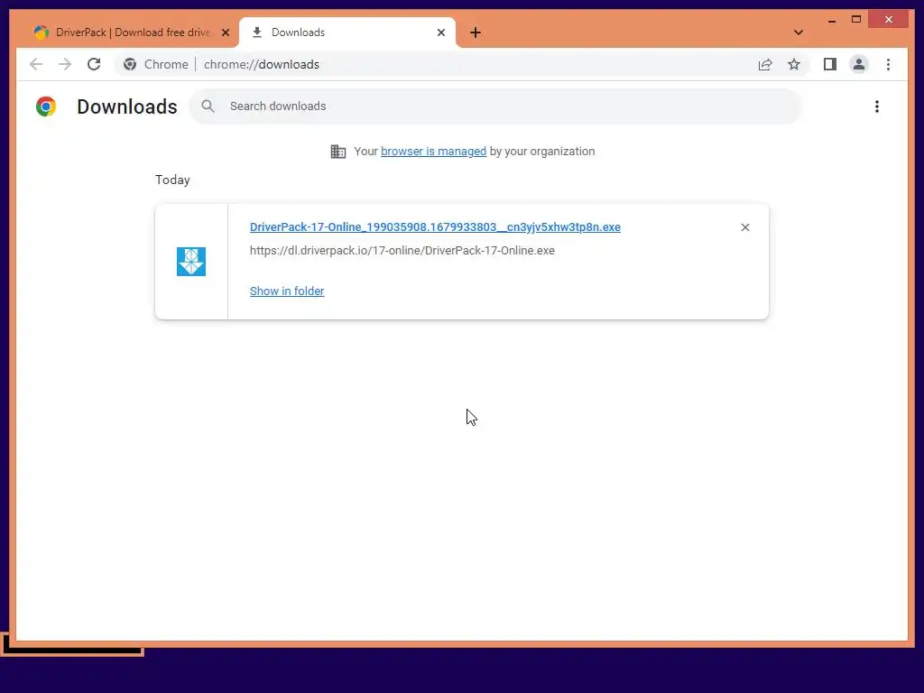
Task: Open the Downloads page more-actions menu
Action: coord(877,106)
